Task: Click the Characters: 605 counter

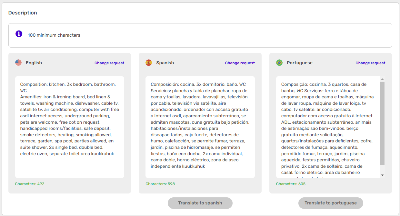Action: click(291, 184)
